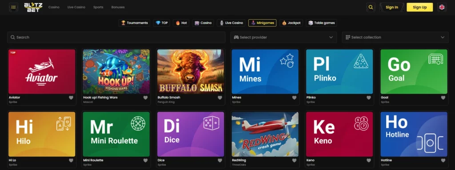455x170 pixels.
Task: Switch to the Hot category tab
Action: [x=181, y=23]
